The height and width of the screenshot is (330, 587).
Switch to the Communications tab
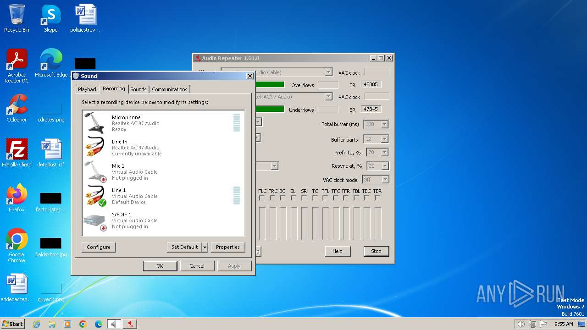(170, 89)
